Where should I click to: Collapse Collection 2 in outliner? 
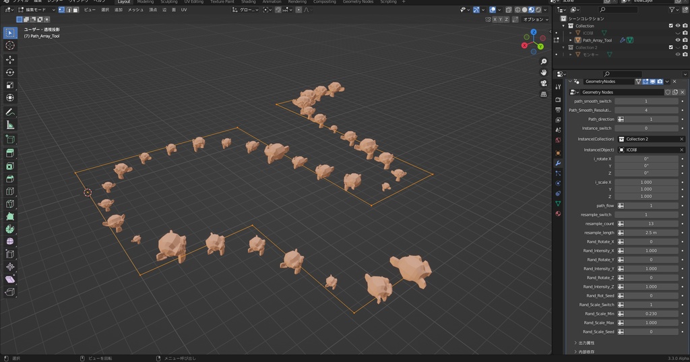coord(564,47)
